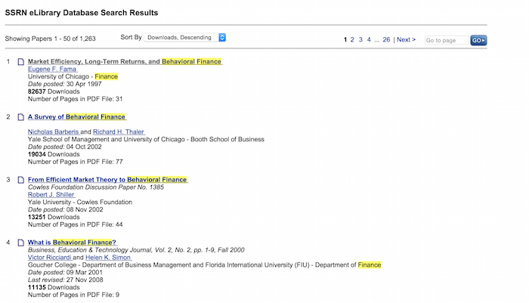The height and width of the screenshot is (303, 529).
Task: Click the '19034 Downloads' count
Action: 54,154
